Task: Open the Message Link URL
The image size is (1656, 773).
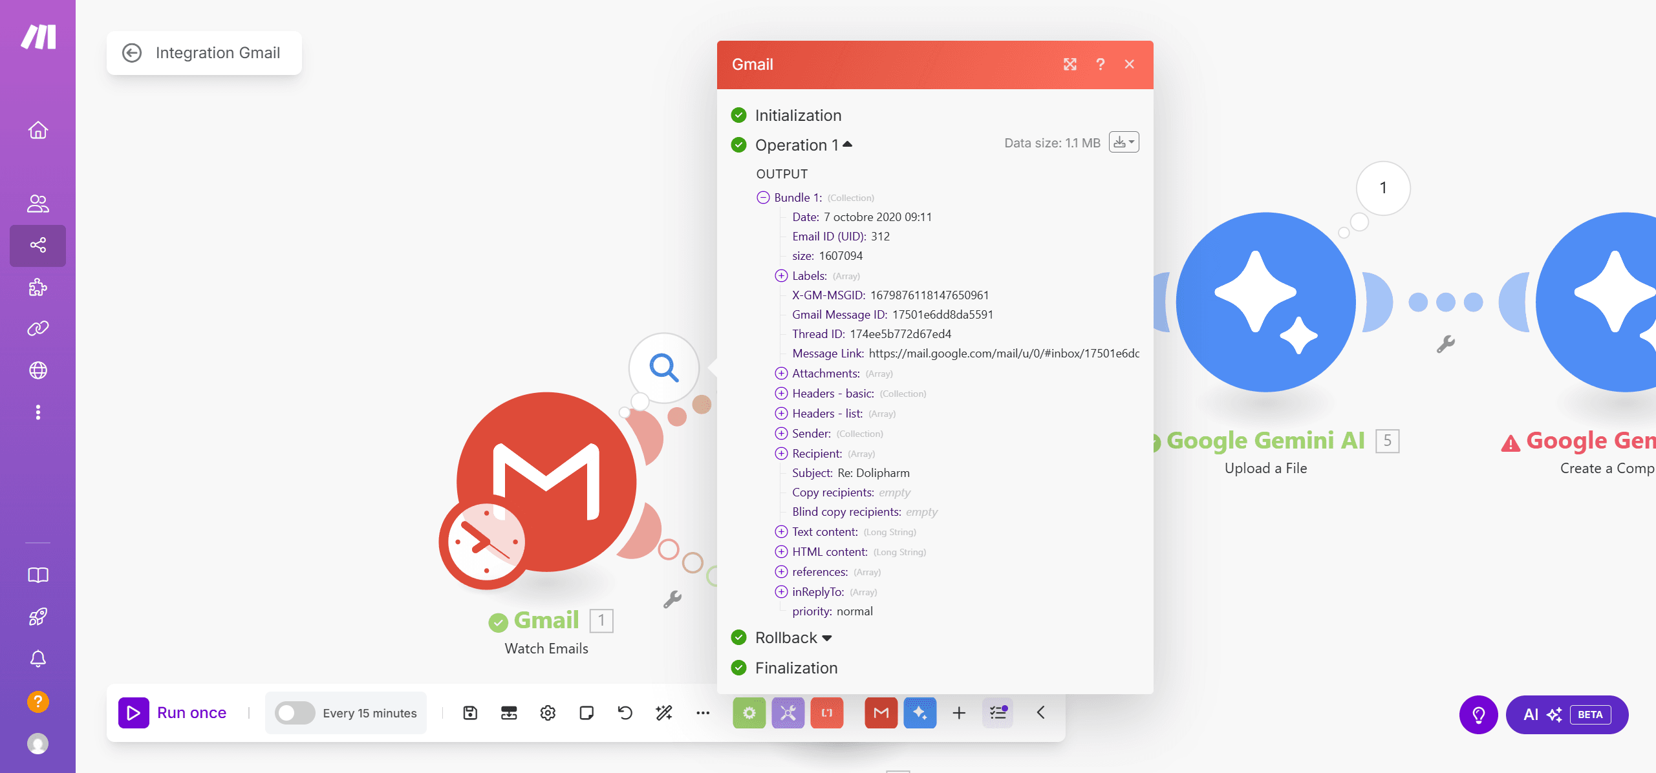Action: (x=1004, y=354)
